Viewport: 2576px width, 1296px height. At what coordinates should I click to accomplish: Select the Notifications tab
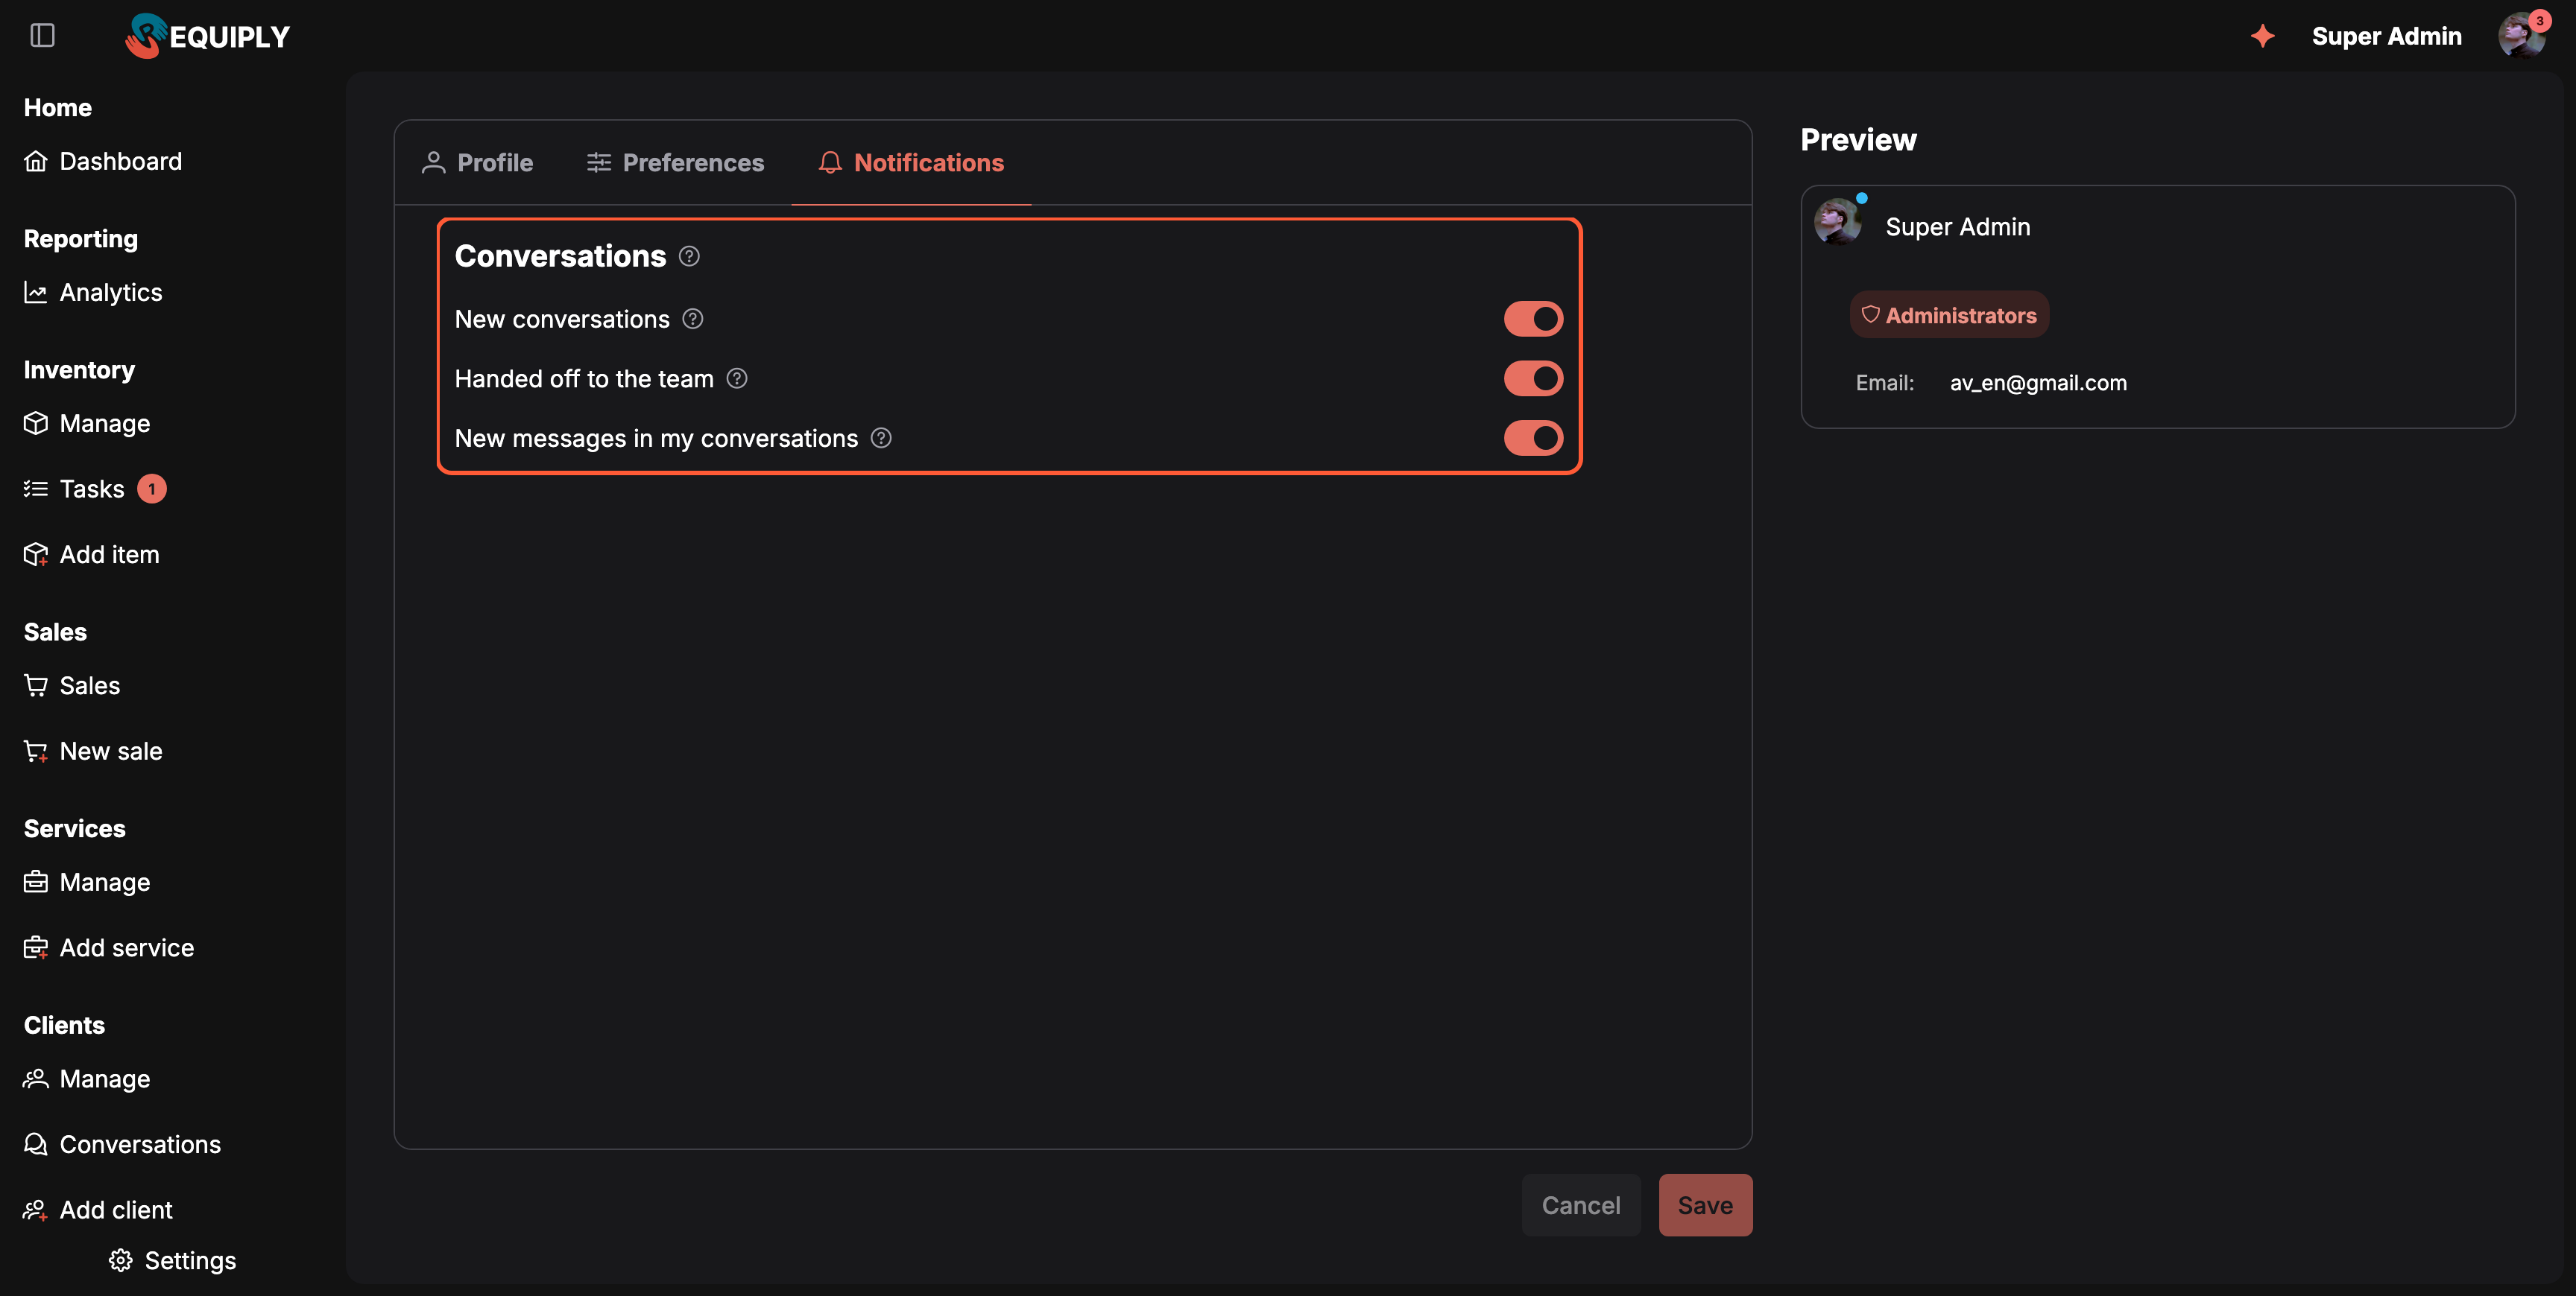(x=911, y=163)
